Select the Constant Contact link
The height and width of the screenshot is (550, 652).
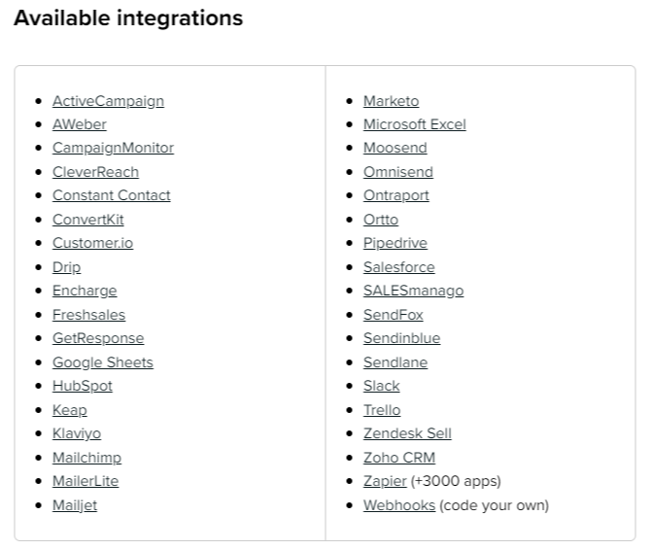click(x=112, y=195)
